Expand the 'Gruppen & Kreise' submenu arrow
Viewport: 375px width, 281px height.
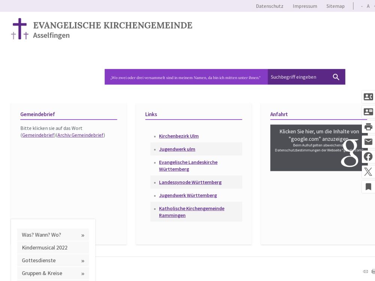coord(82,274)
